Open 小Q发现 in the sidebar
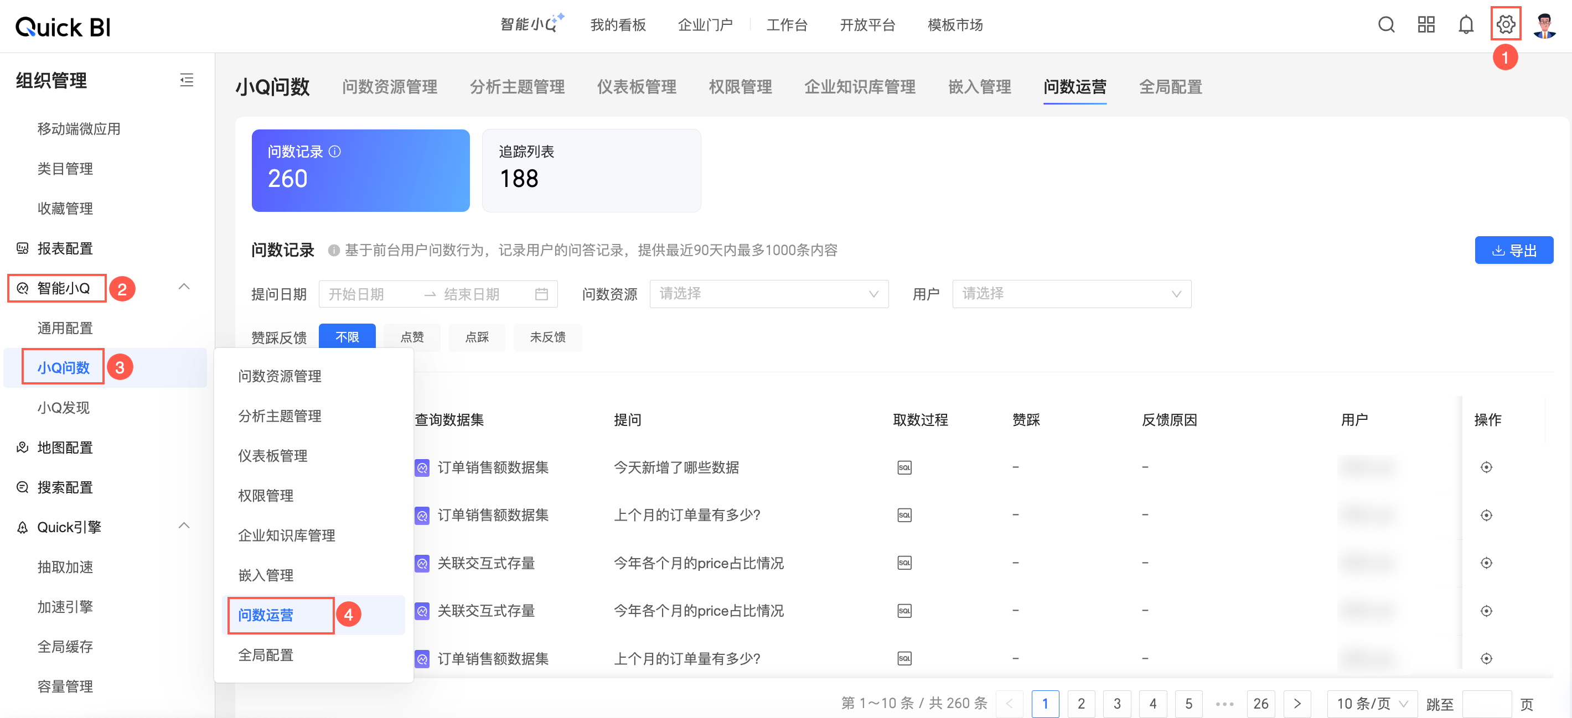Viewport: 1572px width, 718px height. 64,408
